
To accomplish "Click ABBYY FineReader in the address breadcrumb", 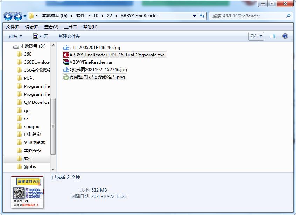I will (x=139, y=16).
